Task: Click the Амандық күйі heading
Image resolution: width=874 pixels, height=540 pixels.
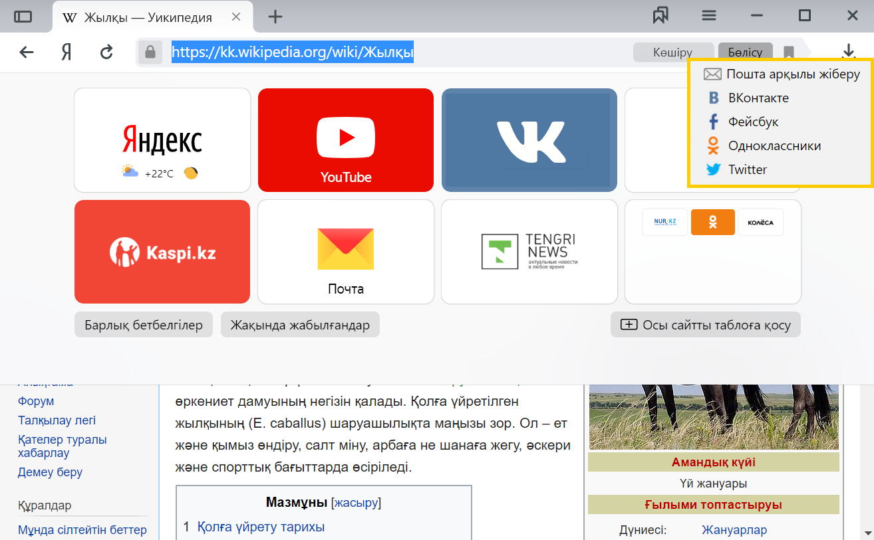Action: tap(713, 462)
